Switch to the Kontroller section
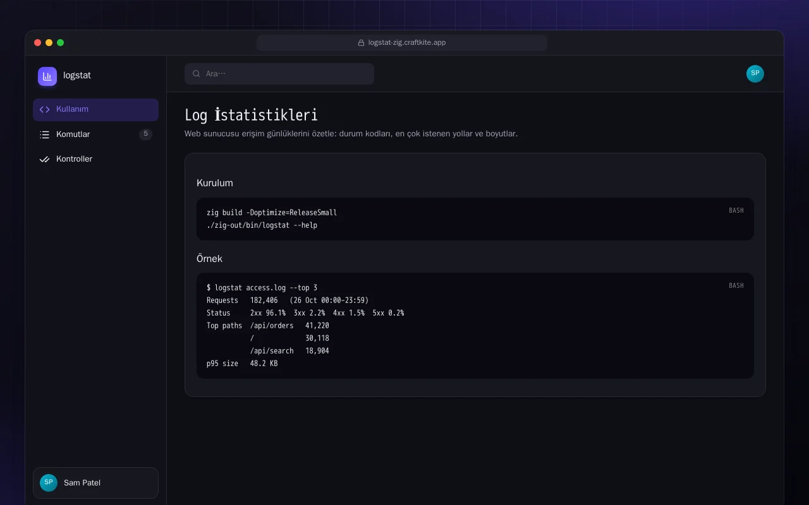This screenshot has height=505, width=809. (x=95, y=159)
